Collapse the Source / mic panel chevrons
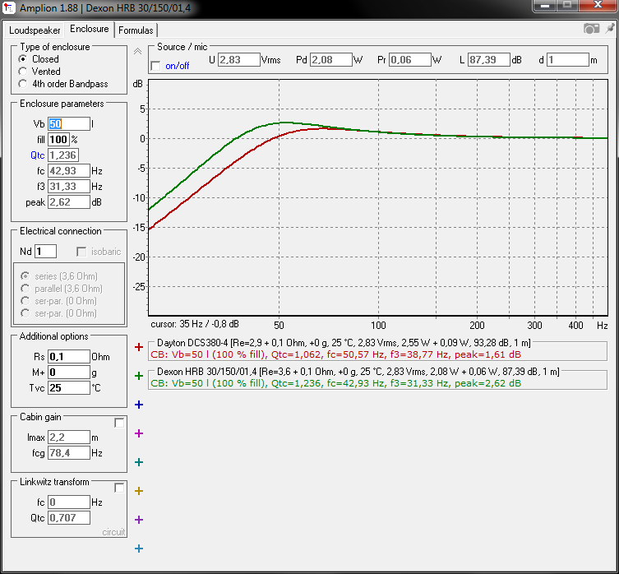The image size is (619, 574). point(137,51)
